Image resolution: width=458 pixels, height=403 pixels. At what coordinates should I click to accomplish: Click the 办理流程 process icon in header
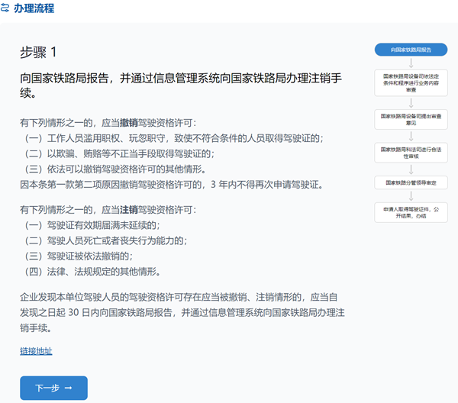point(5,8)
